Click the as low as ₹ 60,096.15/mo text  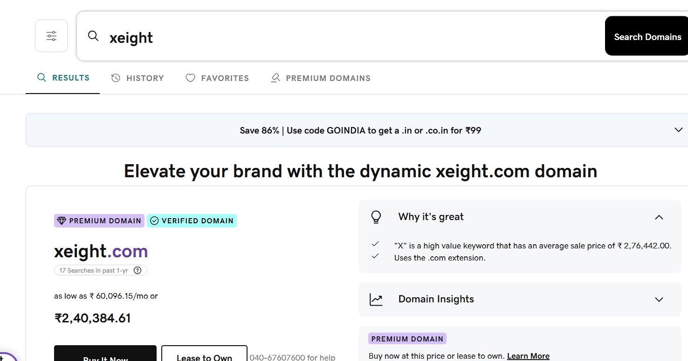coord(106,296)
